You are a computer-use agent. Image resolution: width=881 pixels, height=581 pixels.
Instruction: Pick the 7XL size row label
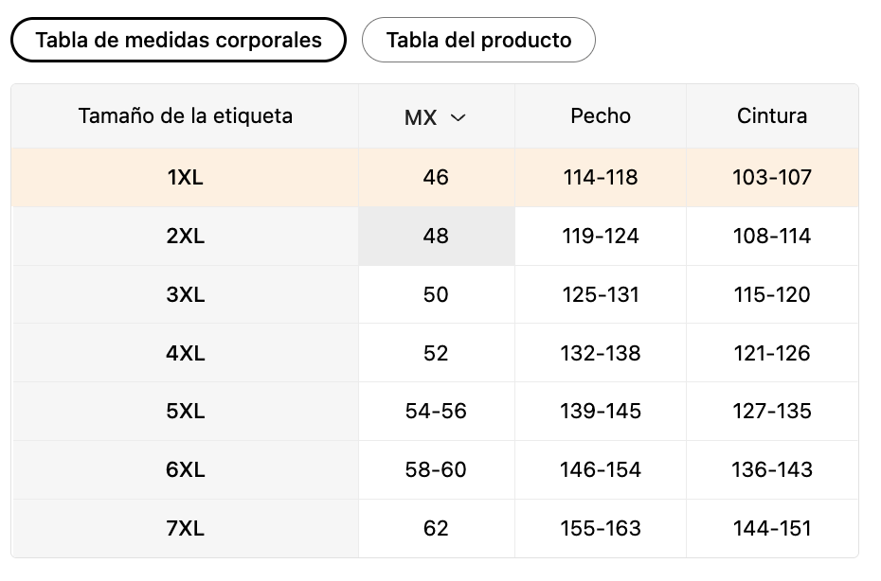[x=185, y=528]
